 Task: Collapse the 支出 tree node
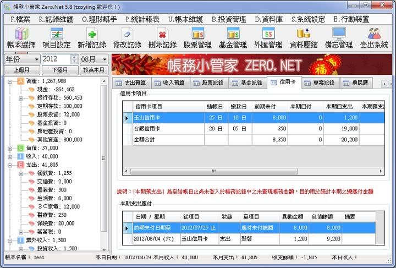10,166
